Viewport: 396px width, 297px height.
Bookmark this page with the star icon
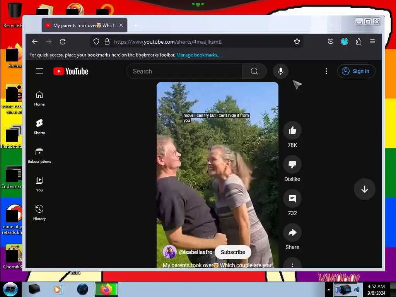tap(297, 42)
